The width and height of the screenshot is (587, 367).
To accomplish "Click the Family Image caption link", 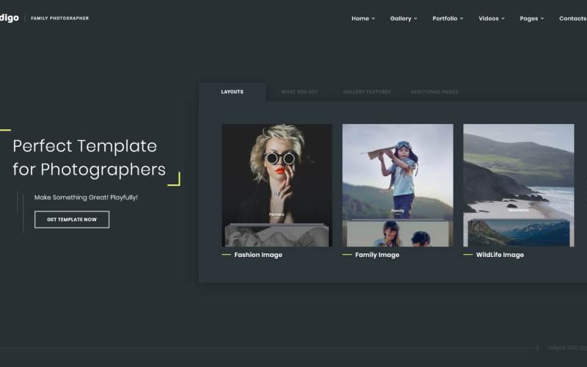I will [x=377, y=255].
